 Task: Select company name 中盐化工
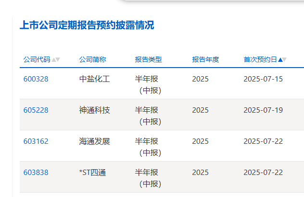94,79
